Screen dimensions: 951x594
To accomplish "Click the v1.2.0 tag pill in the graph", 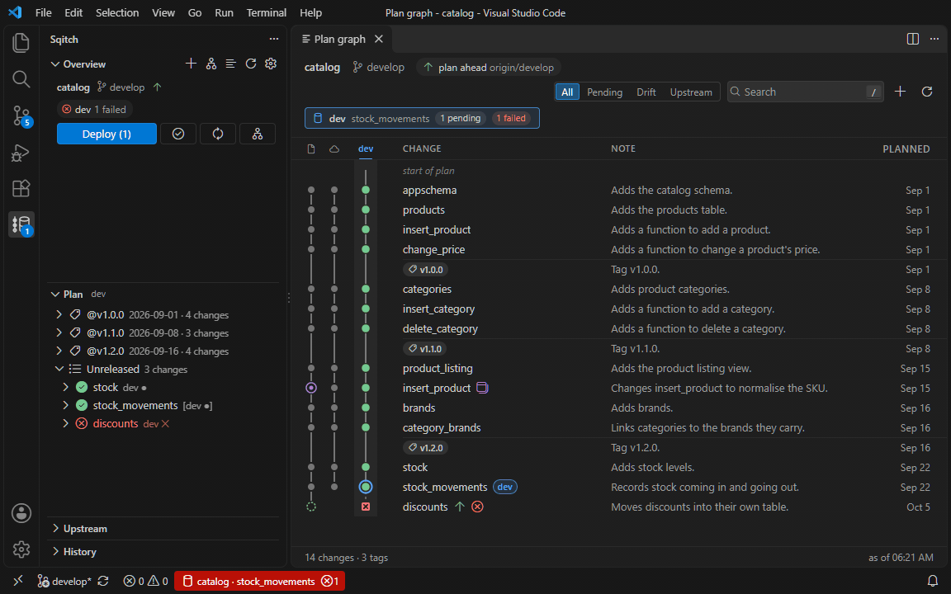I will (426, 448).
